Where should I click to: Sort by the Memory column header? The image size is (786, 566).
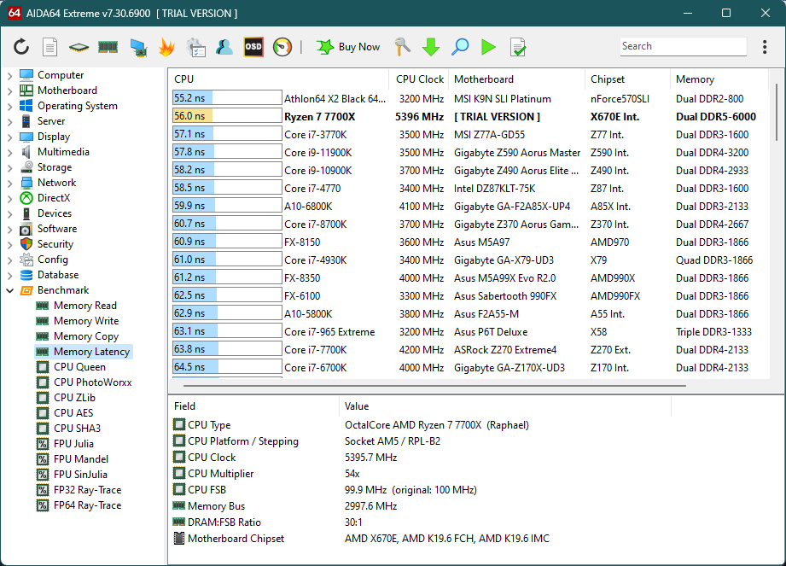719,79
